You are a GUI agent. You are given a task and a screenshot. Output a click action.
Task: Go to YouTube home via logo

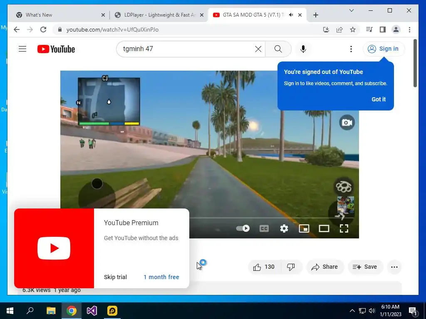click(56, 49)
